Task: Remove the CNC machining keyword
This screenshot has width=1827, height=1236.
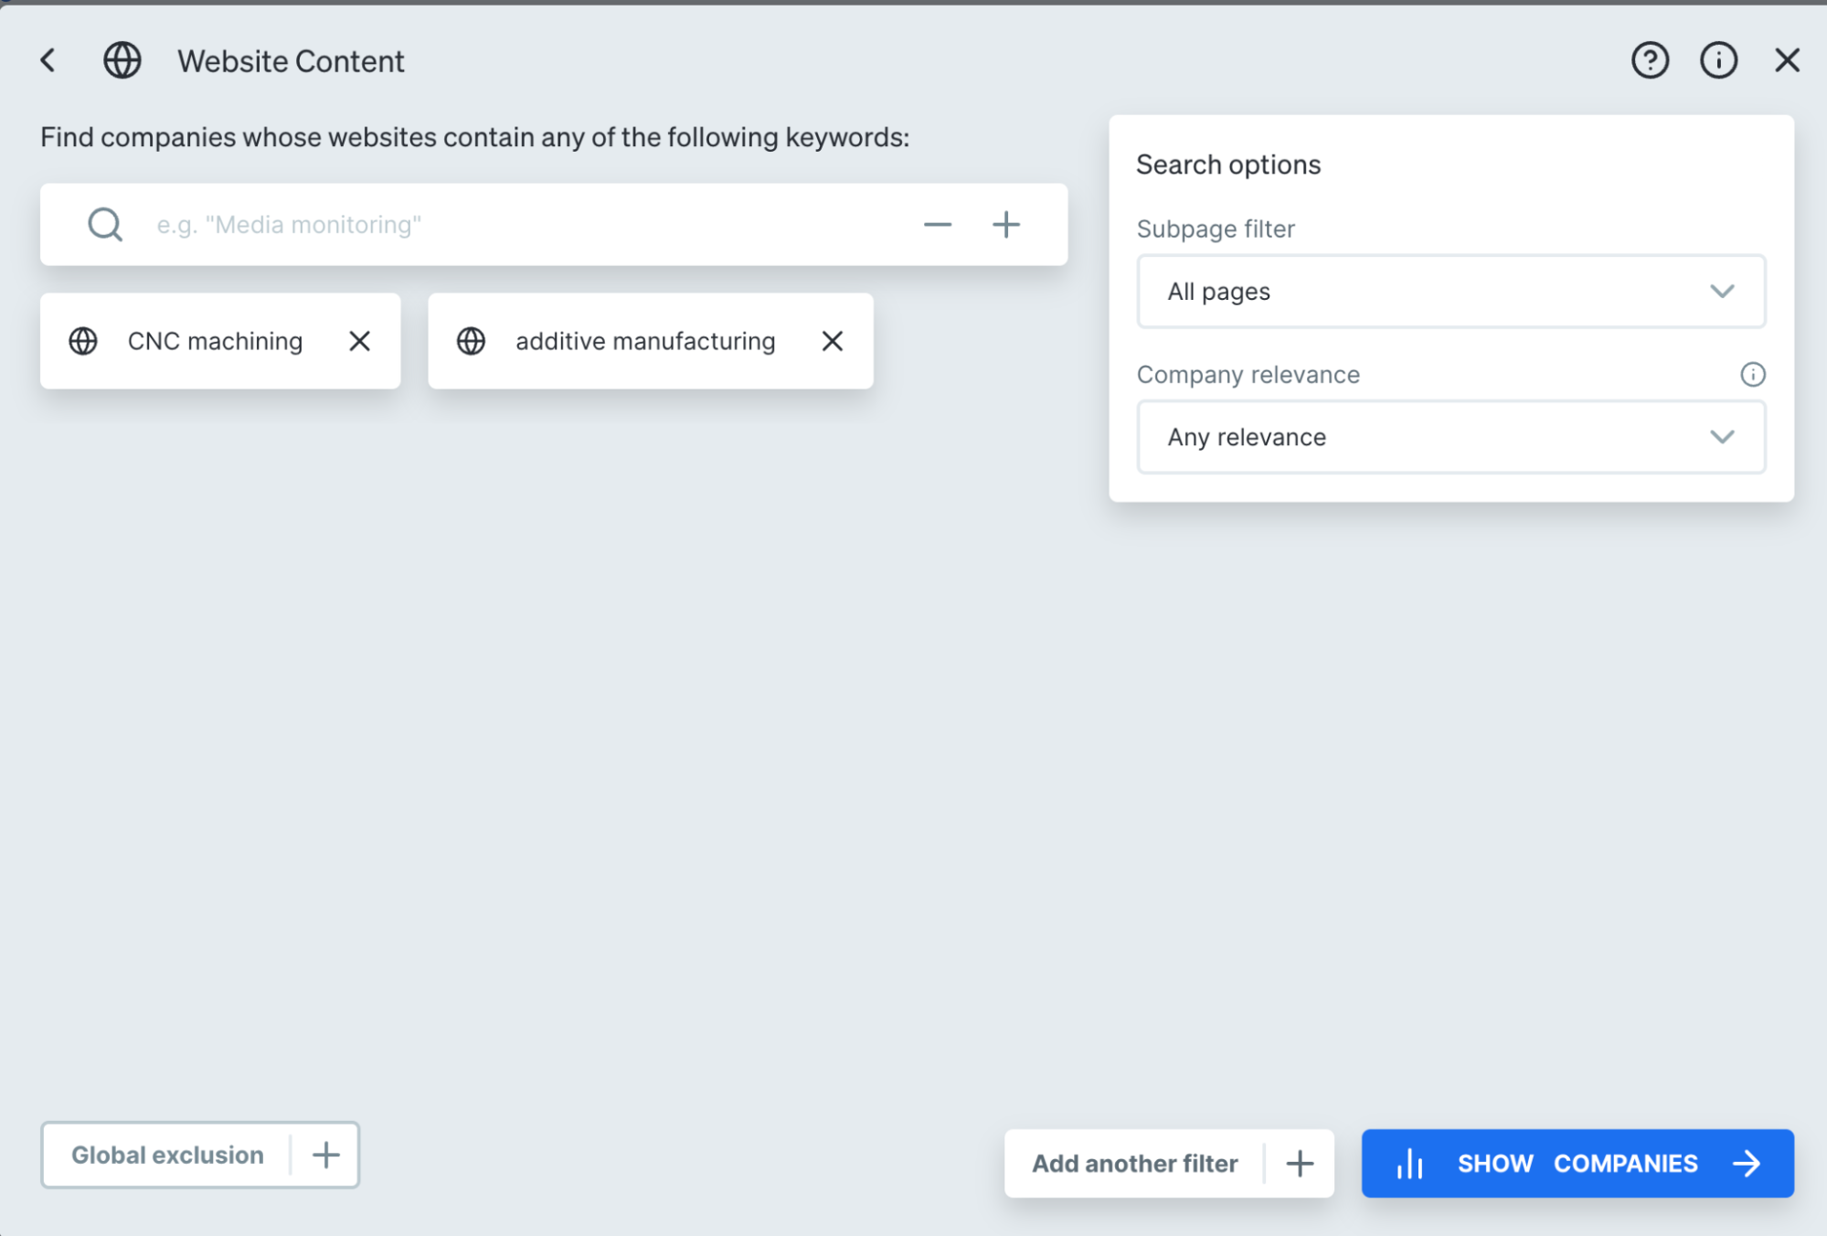Action: click(x=359, y=341)
